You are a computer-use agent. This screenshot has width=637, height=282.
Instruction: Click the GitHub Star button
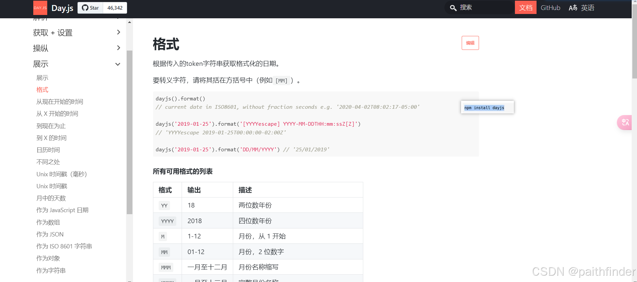90,8
